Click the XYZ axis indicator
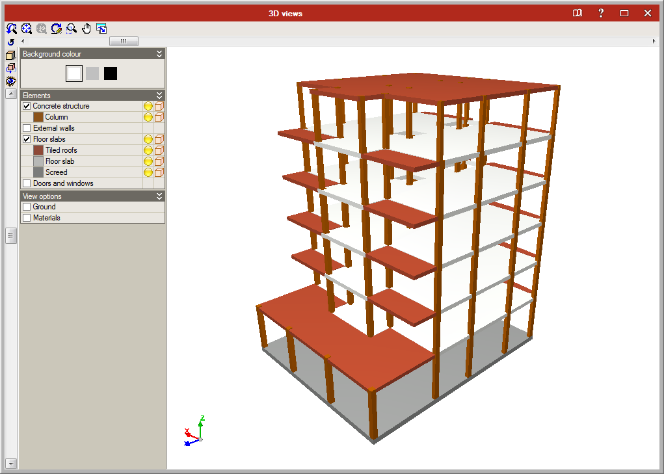Image resolution: width=664 pixels, height=474 pixels. pos(194,431)
